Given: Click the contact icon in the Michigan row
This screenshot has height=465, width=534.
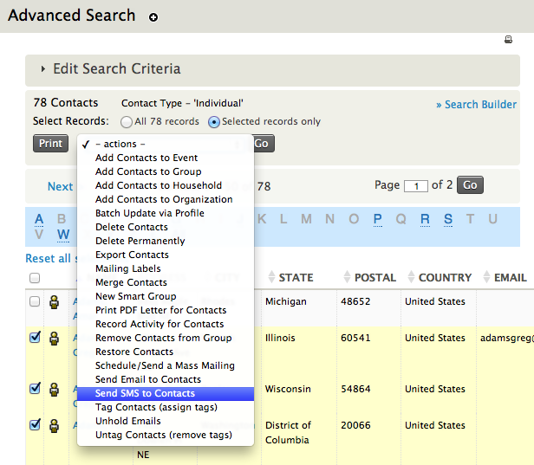Looking at the screenshot, I should pos(54,302).
